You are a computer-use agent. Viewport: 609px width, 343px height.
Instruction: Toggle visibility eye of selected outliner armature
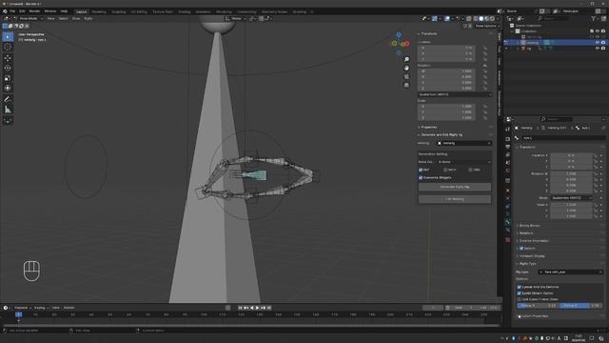[598, 42]
